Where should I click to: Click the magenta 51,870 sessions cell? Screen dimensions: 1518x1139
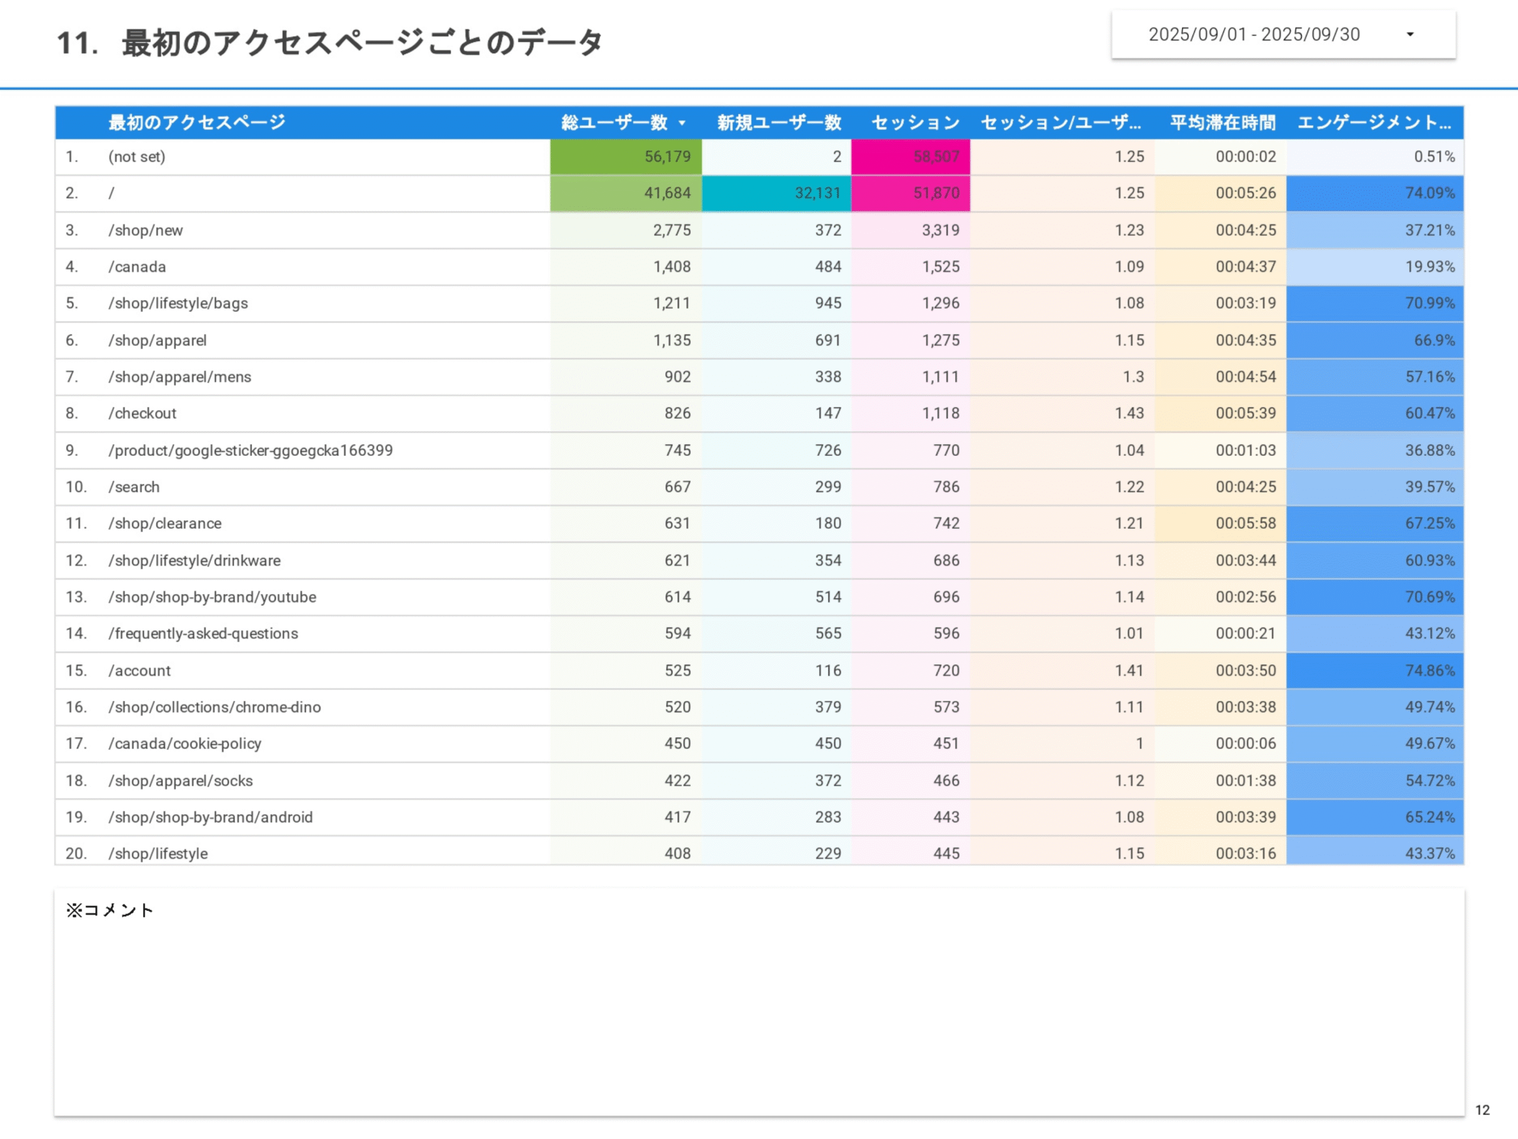point(910,193)
